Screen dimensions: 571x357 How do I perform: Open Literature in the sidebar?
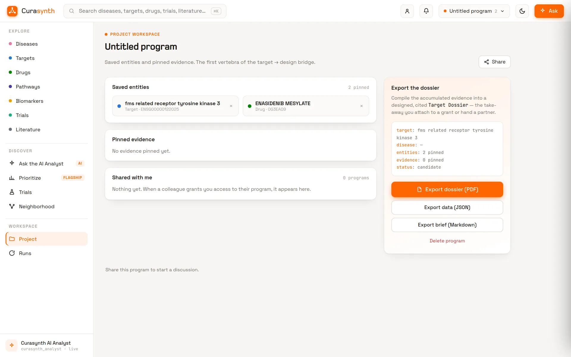47,130
